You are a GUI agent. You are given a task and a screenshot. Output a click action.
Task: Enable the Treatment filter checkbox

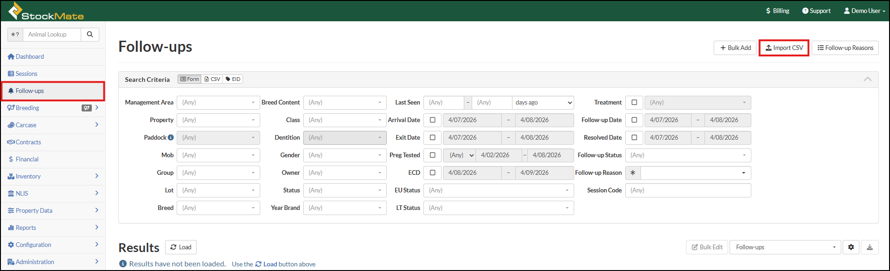(634, 102)
